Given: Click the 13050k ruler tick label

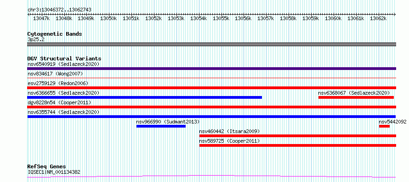Looking at the screenshot, I should pos(108,18).
